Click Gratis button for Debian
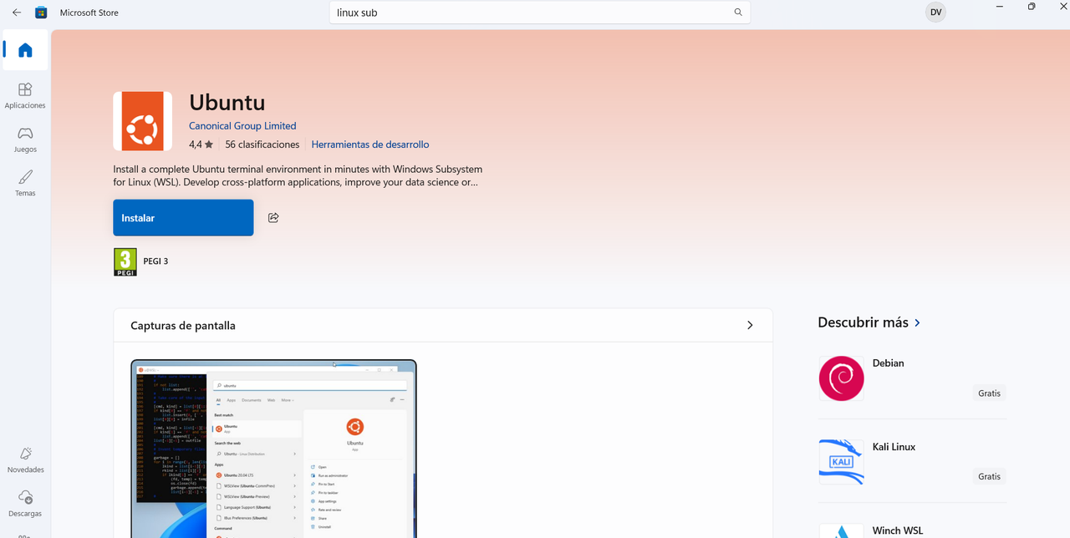The height and width of the screenshot is (538, 1070). [x=989, y=393]
